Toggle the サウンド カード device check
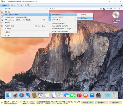Viewport: 123px width, 106px height. (x=50, y=20)
